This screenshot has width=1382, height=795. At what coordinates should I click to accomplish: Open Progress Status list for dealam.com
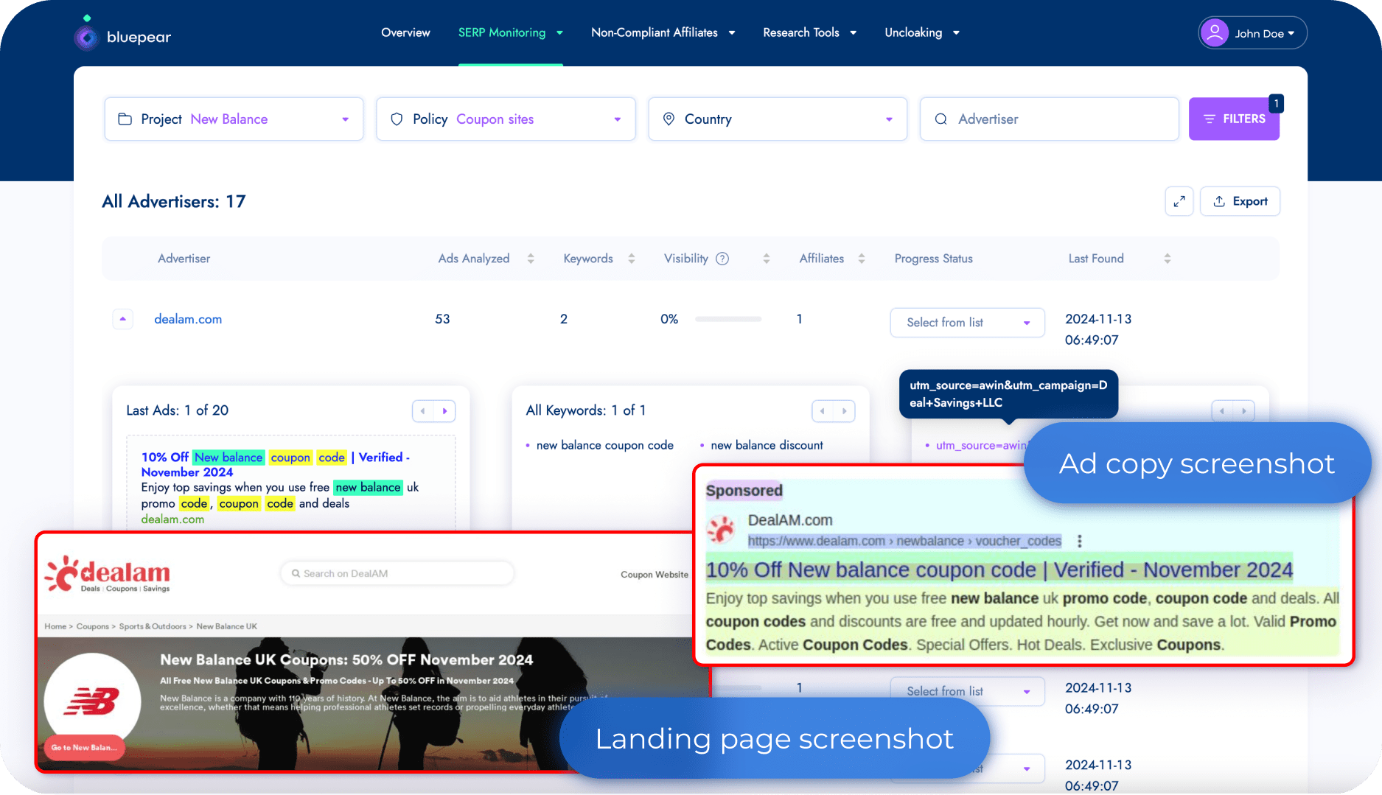(x=967, y=323)
